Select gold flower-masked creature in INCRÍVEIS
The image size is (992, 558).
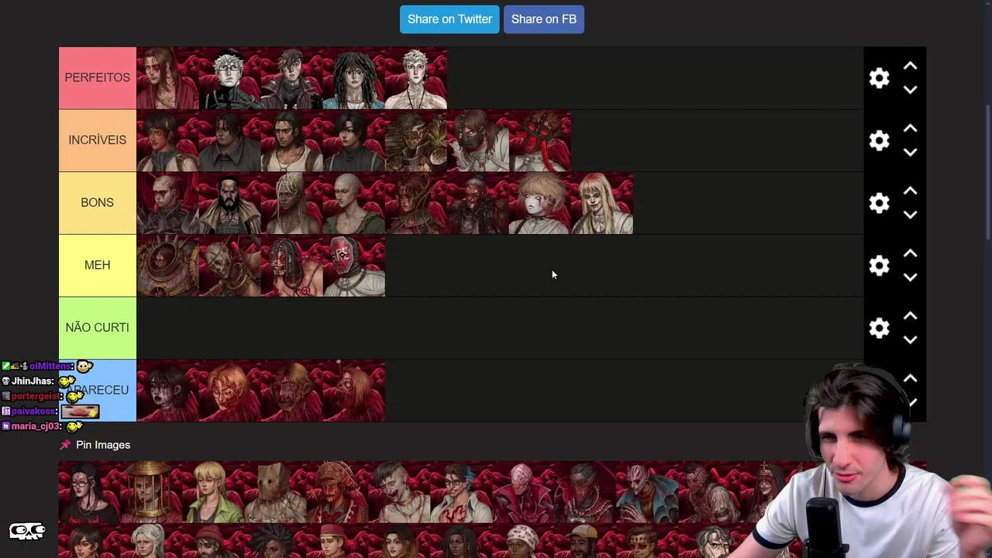[415, 140]
